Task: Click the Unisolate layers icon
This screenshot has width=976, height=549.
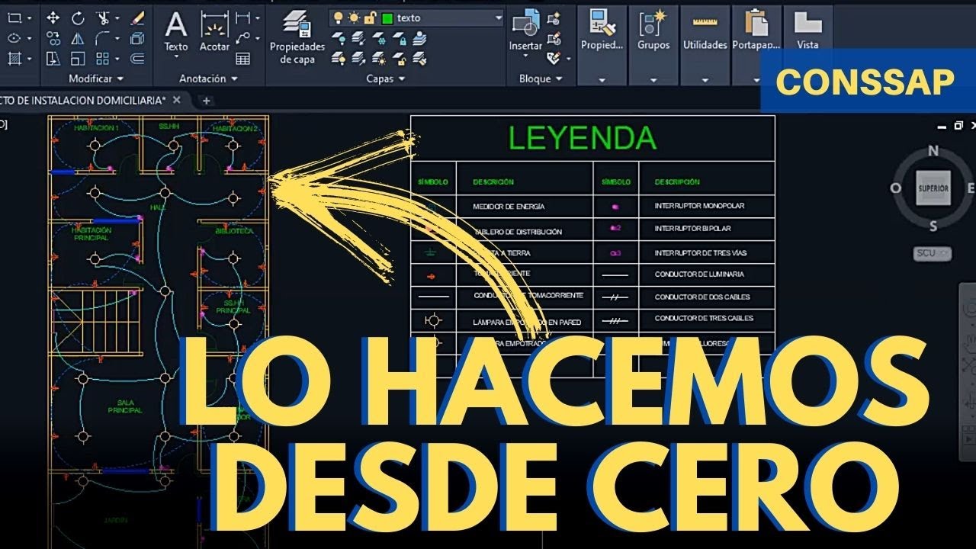Action: (359, 58)
